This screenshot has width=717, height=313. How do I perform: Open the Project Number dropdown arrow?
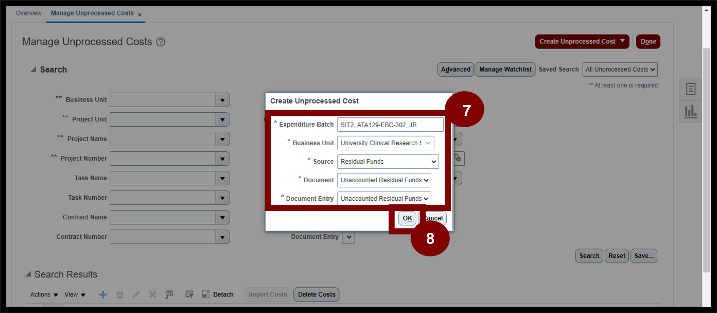pos(223,158)
